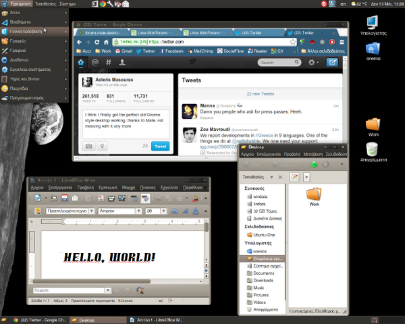
Task: Click the blue compose tweet icon
Action: 332,62
